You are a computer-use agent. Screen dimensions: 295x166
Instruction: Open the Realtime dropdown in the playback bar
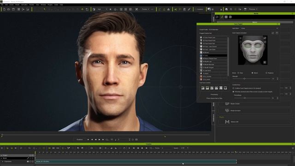[80, 140]
